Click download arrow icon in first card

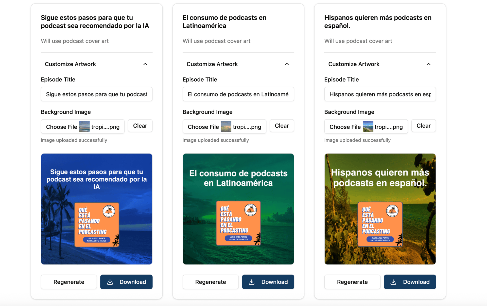click(x=110, y=282)
